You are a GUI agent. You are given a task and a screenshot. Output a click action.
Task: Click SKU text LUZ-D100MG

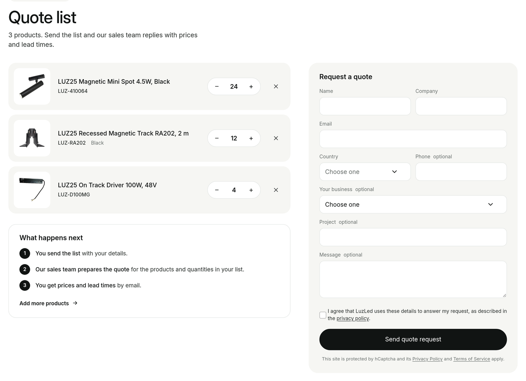(74, 194)
